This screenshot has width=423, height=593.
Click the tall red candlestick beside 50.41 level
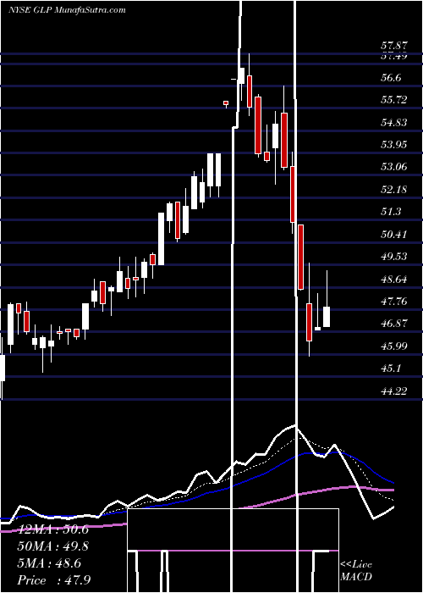(x=300, y=258)
